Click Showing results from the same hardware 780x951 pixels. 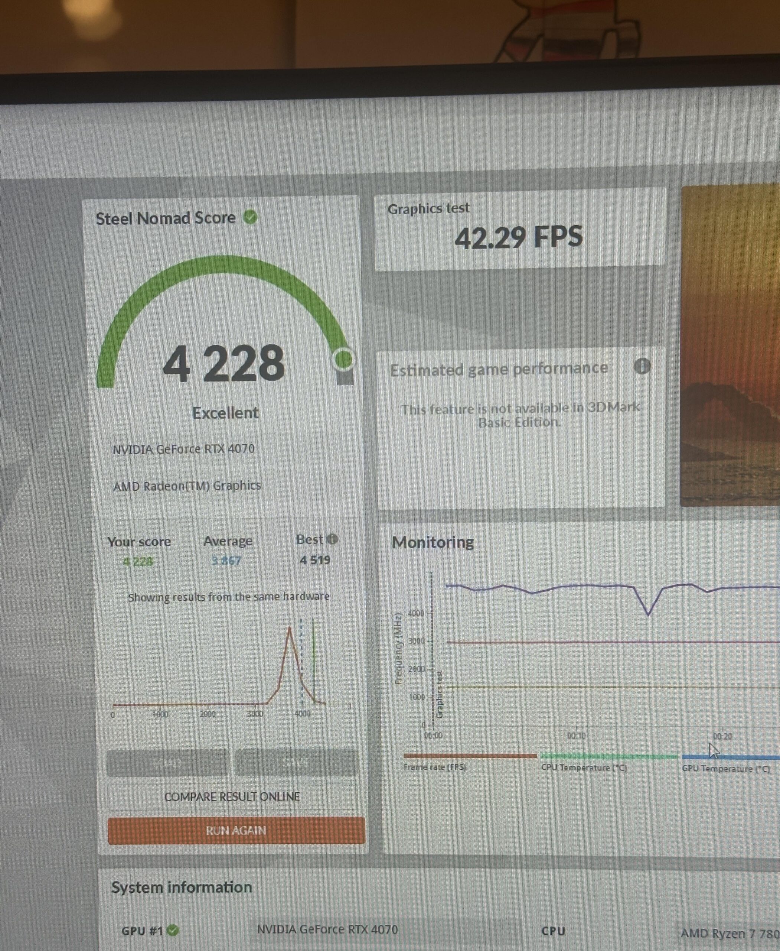tap(229, 597)
